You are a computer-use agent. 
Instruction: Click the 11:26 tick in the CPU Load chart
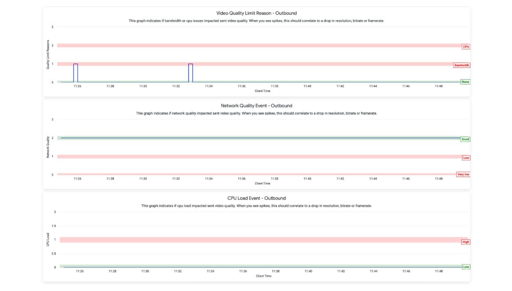pos(79,271)
